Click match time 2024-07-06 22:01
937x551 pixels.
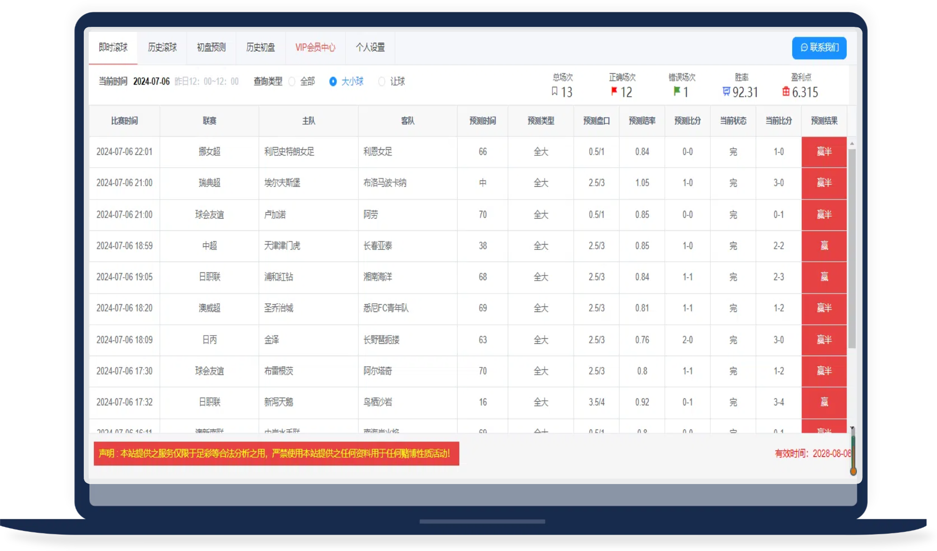124,152
